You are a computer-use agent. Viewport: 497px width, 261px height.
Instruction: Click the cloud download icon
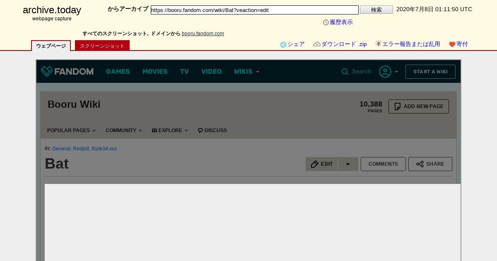pyautogui.click(x=317, y=44)
